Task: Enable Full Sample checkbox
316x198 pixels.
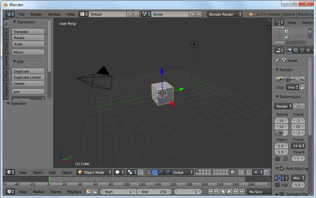Action: (278, 185)
